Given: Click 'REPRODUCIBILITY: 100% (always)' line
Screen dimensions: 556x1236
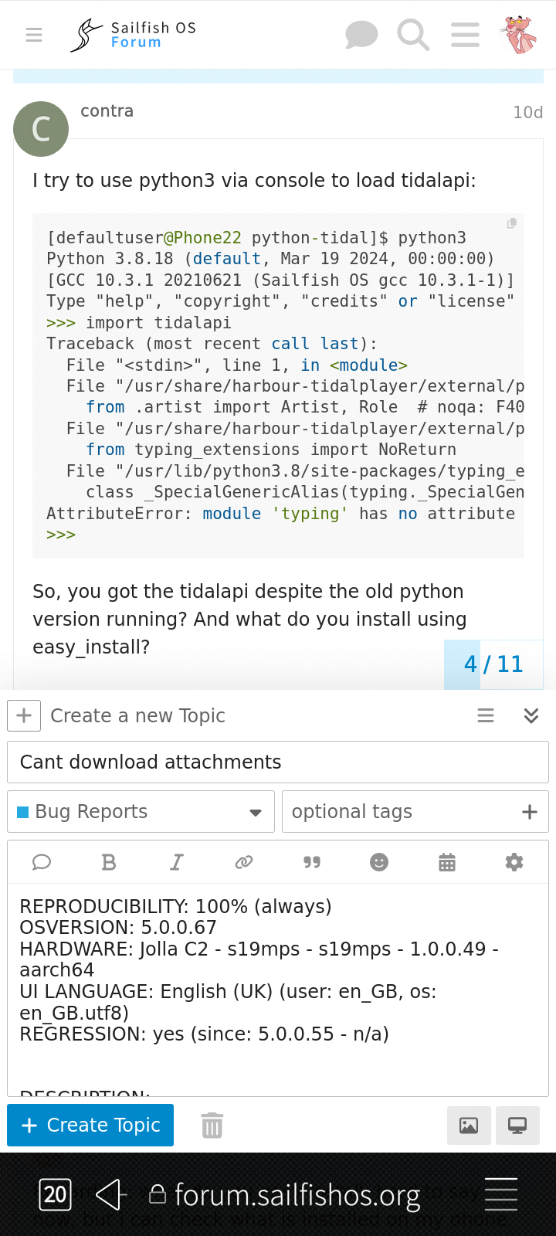Looking at the screenshot, I should (x=175, y=906).
